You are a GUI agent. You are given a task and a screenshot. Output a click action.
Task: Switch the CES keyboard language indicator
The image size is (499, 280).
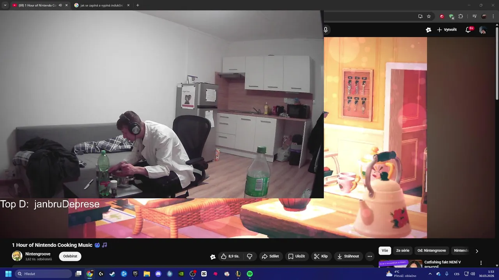[457, 274]
